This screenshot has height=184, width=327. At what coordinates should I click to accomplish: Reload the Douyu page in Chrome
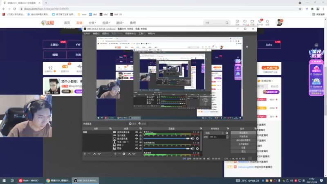[x=15, y=9]
